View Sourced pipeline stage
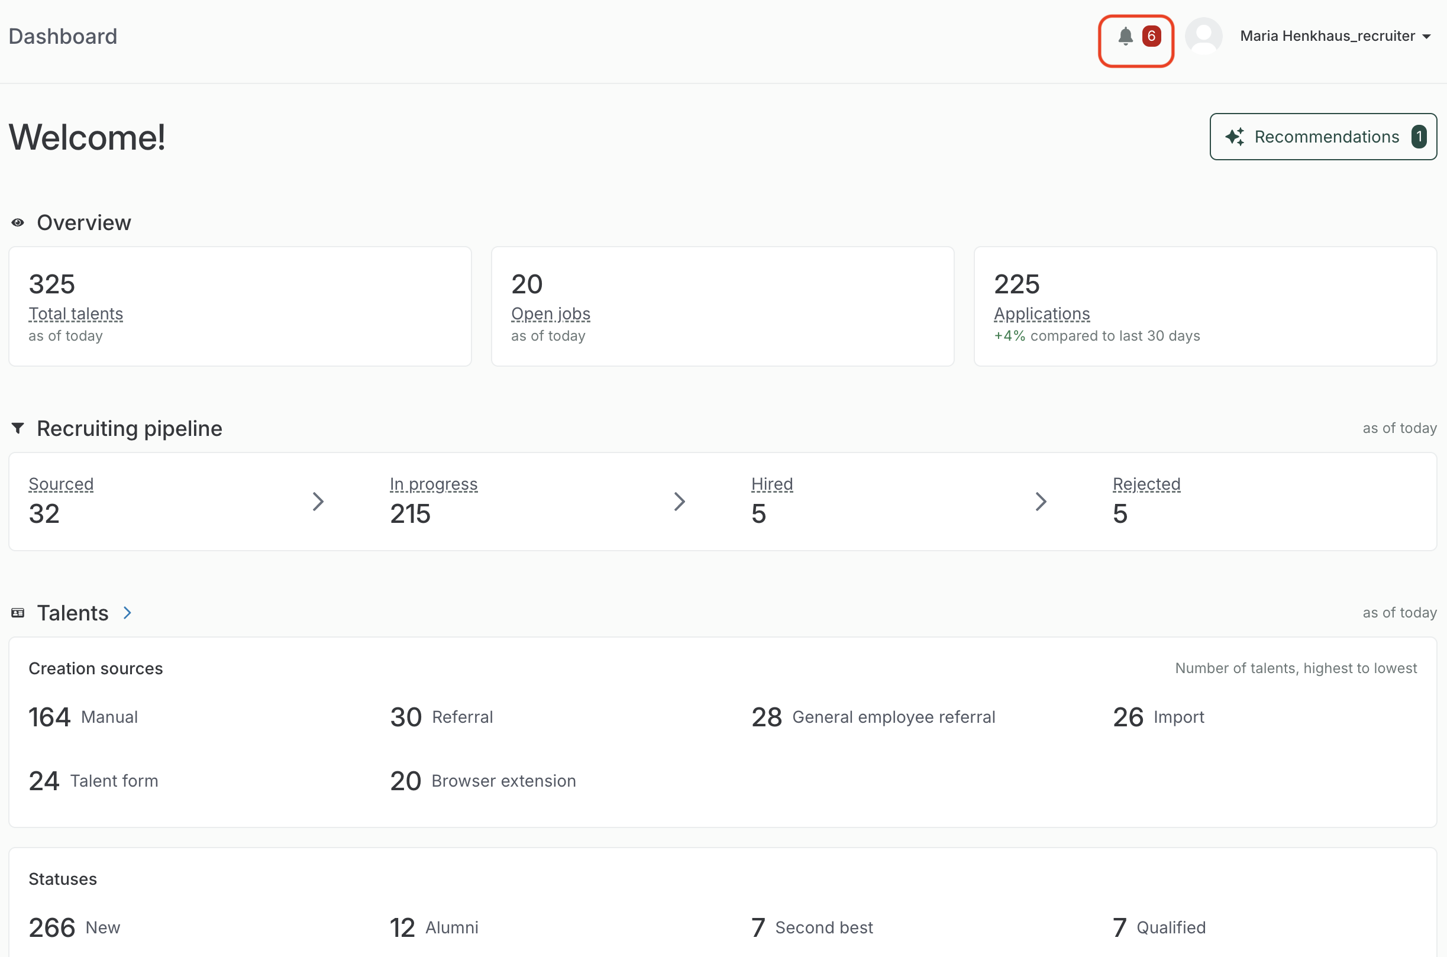The height and width of the screenshot is (957, 1447). (61, 484)
